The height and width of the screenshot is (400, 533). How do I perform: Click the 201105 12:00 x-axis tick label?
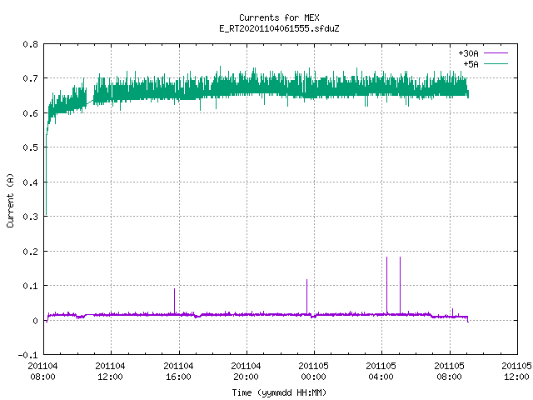pos(516,371)
